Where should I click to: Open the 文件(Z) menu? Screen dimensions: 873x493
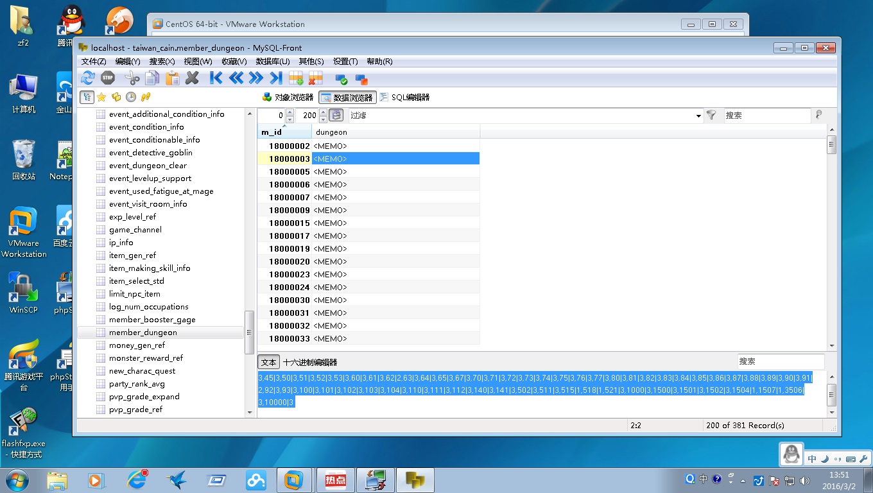(94, 62)
